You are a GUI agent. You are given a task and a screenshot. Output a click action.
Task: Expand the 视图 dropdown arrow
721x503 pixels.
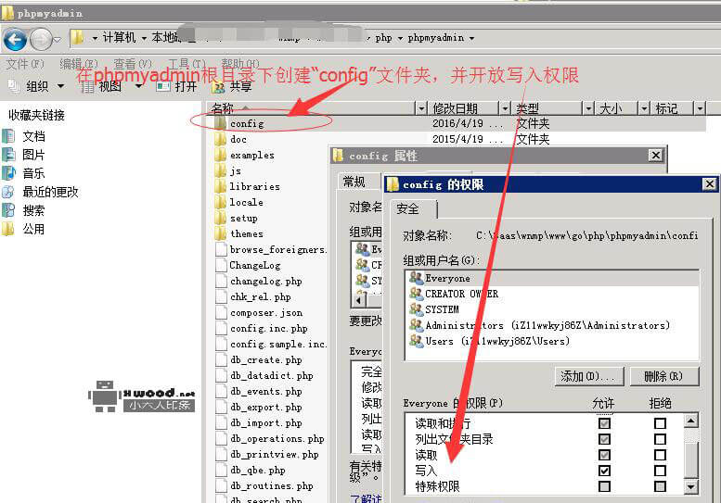(x=138, y=86)
